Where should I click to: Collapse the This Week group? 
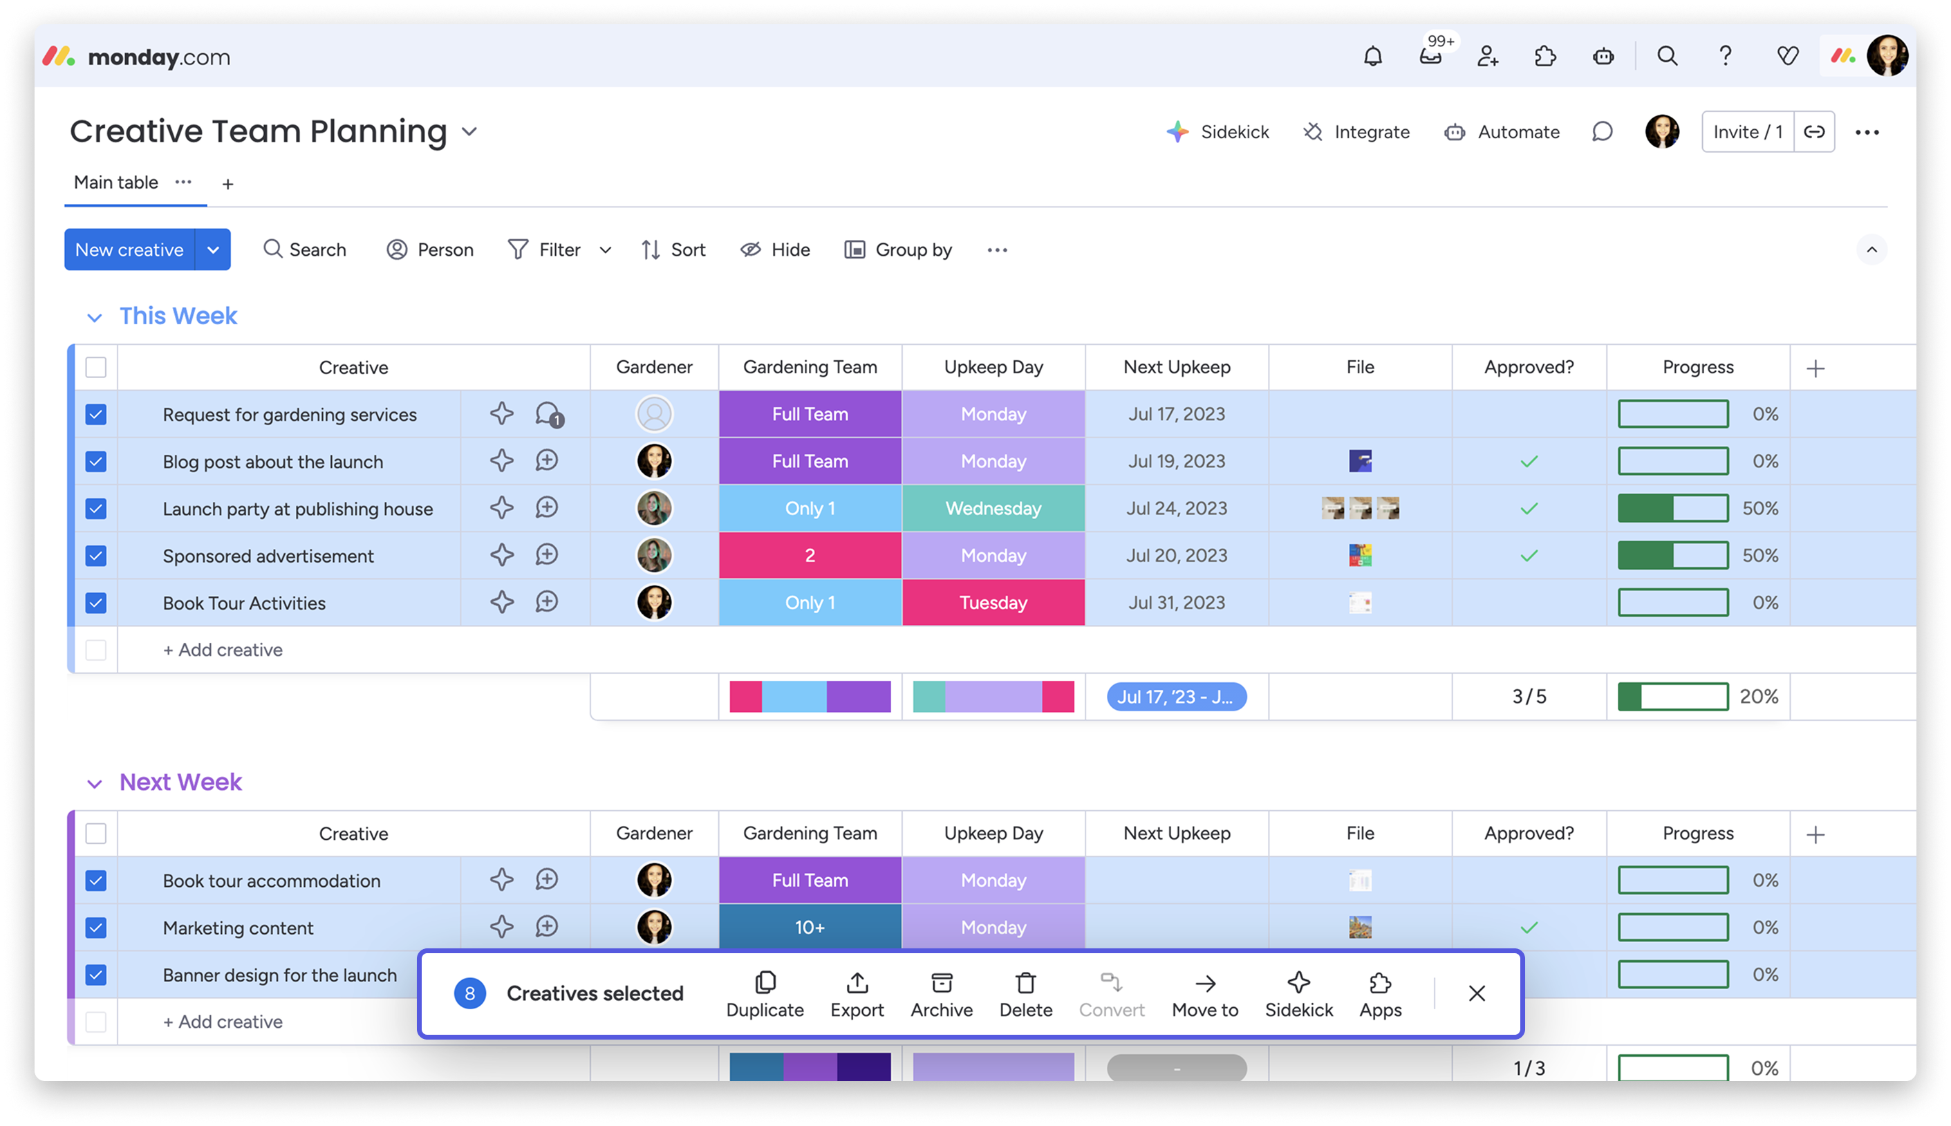click(94, 317)
